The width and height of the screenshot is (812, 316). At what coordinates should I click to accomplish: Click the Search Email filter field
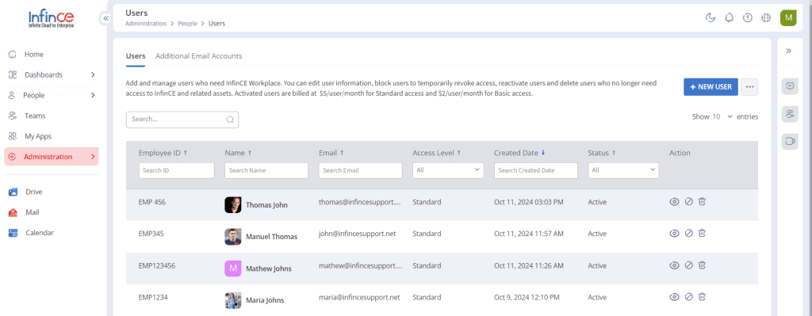coord(361,170)
